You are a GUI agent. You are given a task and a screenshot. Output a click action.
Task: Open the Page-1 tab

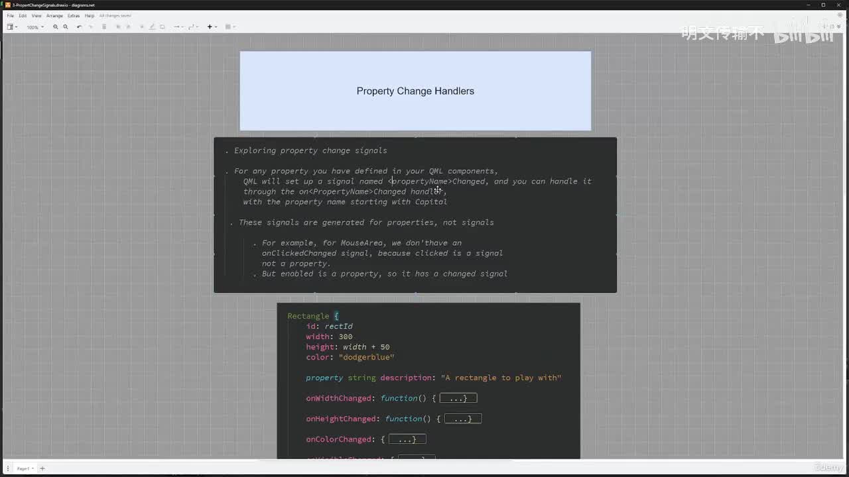[24, 468]
